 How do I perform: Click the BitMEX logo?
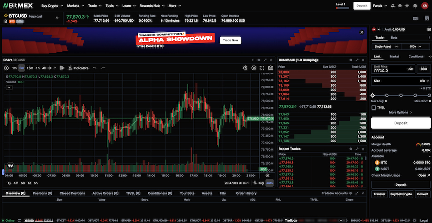18,5
